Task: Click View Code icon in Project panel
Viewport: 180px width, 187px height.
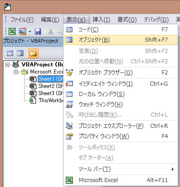Action: (x=10, y=53)
